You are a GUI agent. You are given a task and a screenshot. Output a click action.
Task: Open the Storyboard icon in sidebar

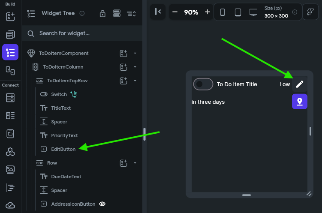coord(10,71)
